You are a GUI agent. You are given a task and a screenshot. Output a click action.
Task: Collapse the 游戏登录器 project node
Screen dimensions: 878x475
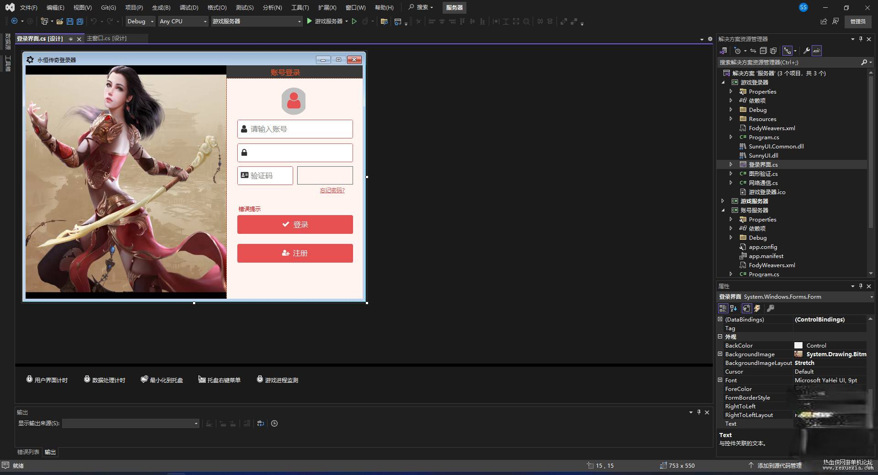coord(723,83)
